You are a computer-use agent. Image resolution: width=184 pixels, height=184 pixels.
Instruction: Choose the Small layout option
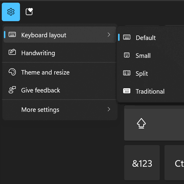click(x=151, y=55)
